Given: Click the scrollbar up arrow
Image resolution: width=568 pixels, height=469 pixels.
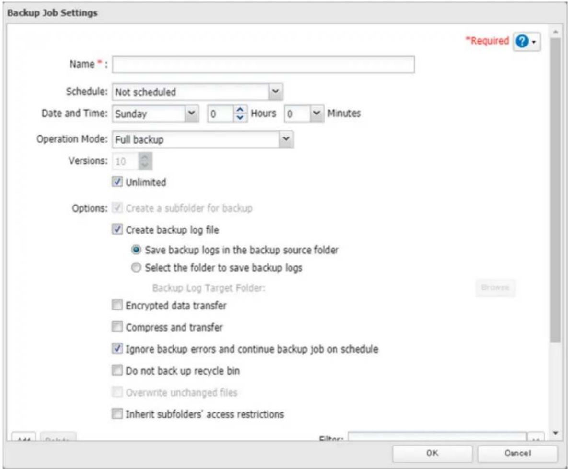Looking at the screenshot, I should pos(556,32).
